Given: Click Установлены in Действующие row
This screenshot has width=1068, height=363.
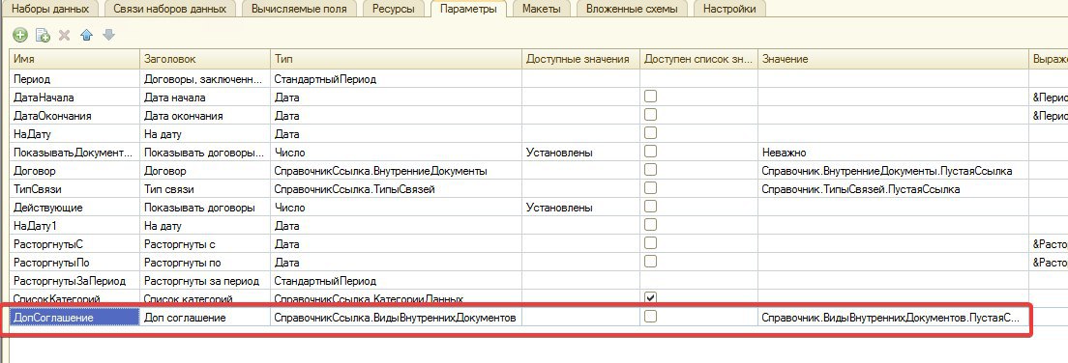Looking at the screenshot, I should point(581,208).
